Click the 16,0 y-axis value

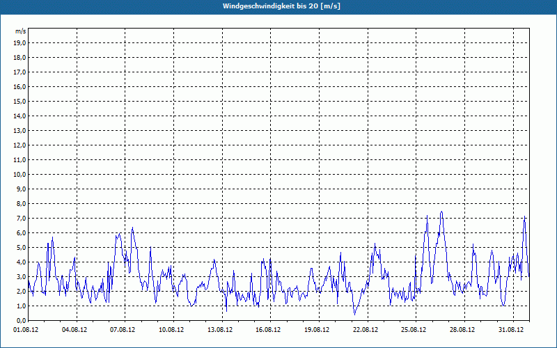(19, 86)
